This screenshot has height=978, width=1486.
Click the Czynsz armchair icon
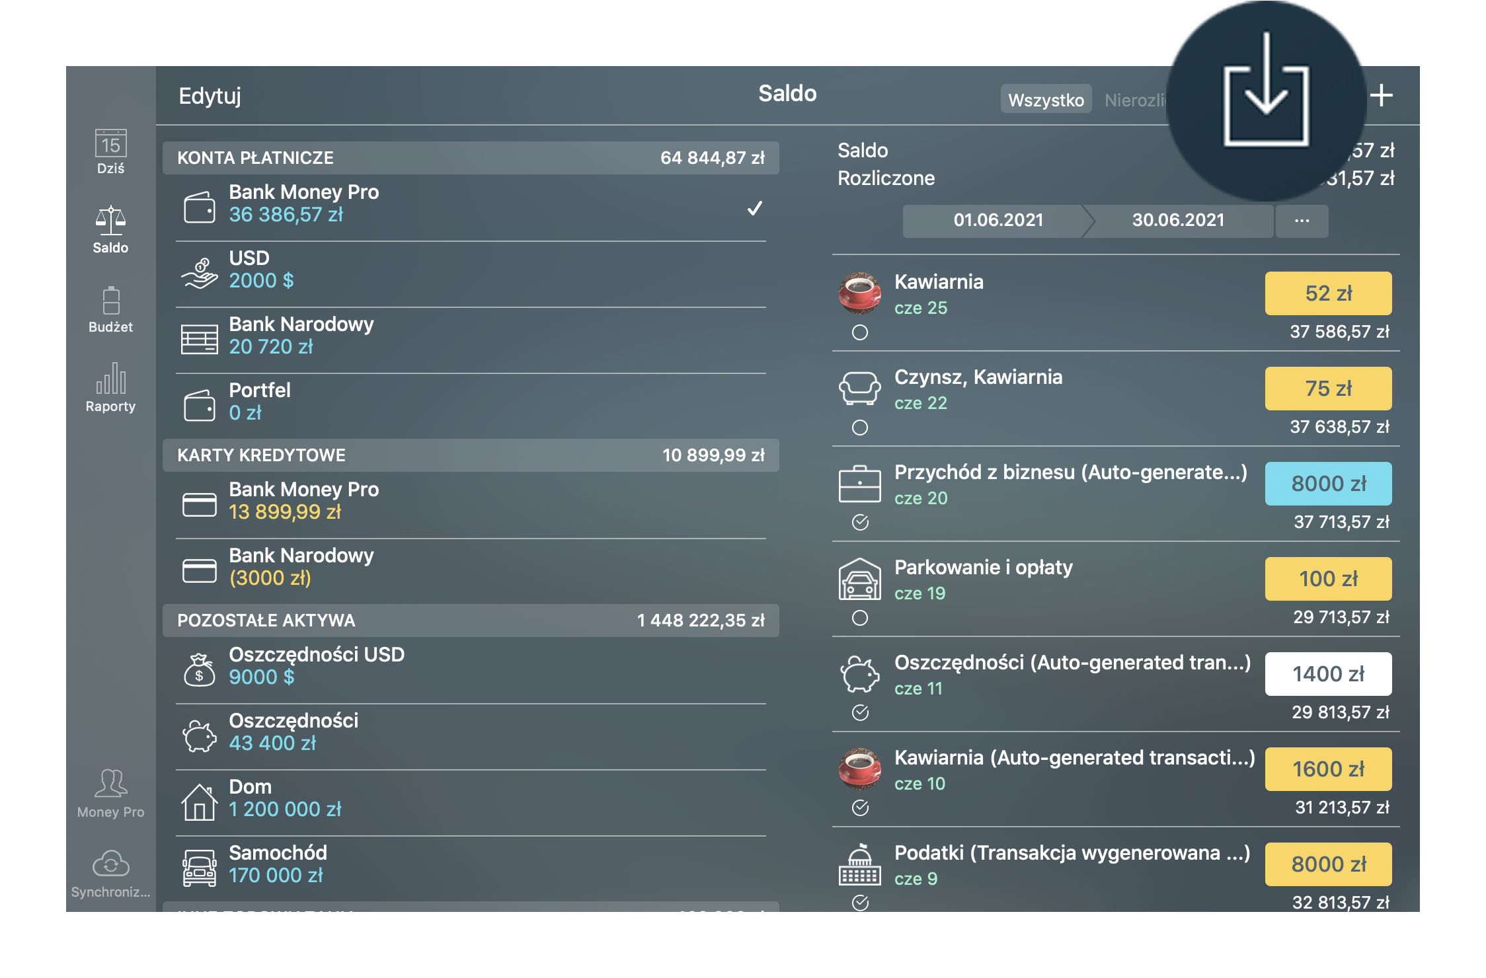(859, 388)
